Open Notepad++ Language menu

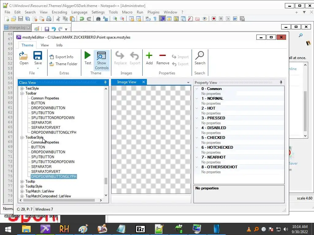pyautogui.click(x=79, y=12)
